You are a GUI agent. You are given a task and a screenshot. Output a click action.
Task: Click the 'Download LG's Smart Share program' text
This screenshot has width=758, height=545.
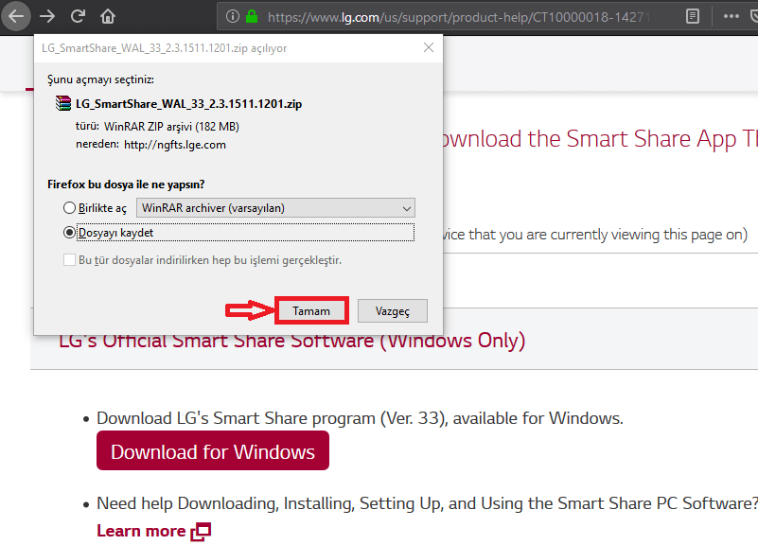pyautogui.click(x=360, y=418)
